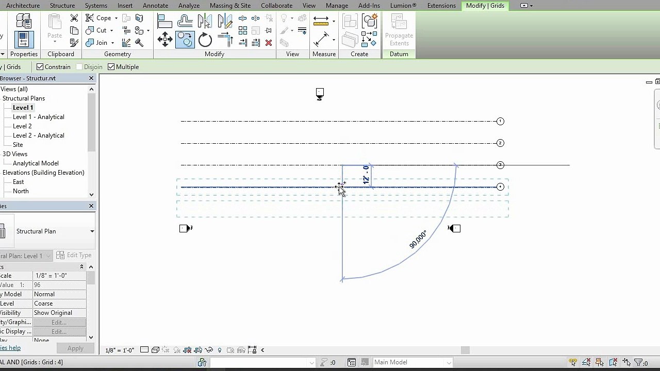The image size is (660, 371).
Task: Click the red Delete icon
Action: point(269,43)
